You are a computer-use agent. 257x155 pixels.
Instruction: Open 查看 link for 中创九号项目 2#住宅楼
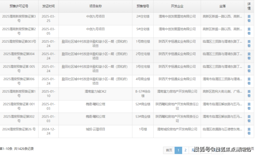[249, 19]
